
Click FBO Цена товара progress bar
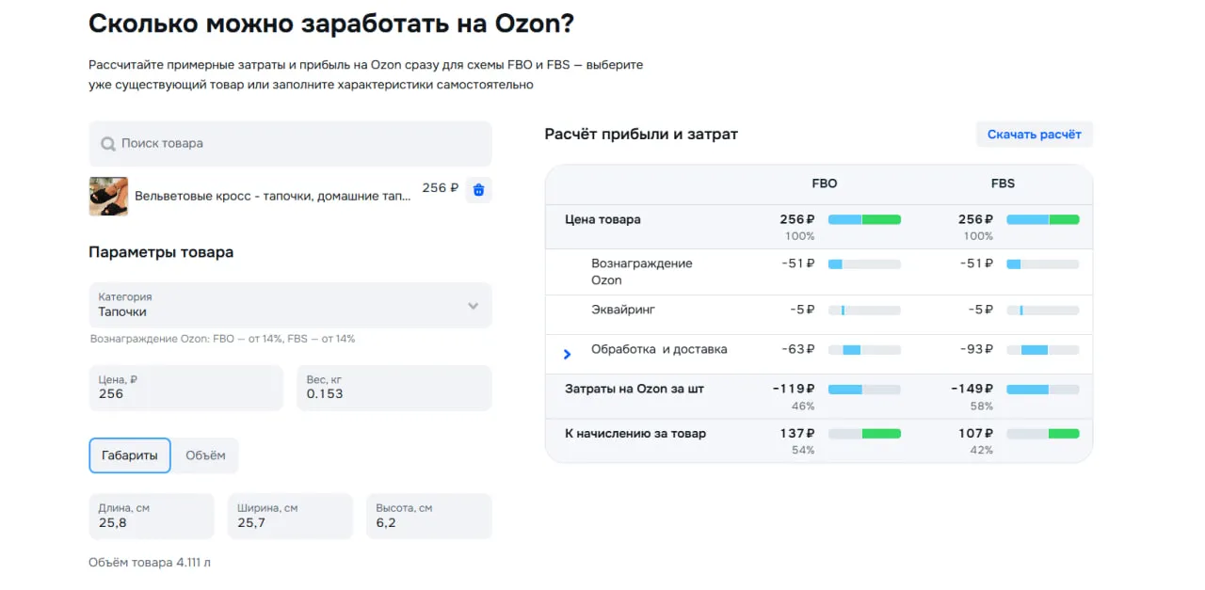[x=864, y=219]
